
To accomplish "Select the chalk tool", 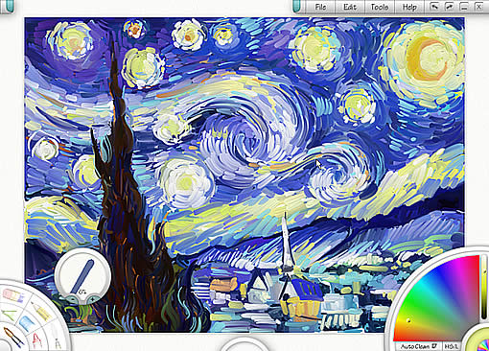I will (13, 295).
